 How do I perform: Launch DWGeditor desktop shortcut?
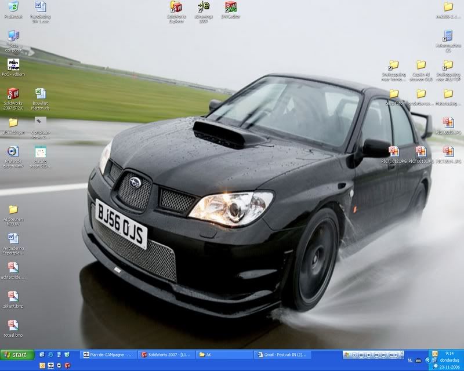[x=231, y=10]
